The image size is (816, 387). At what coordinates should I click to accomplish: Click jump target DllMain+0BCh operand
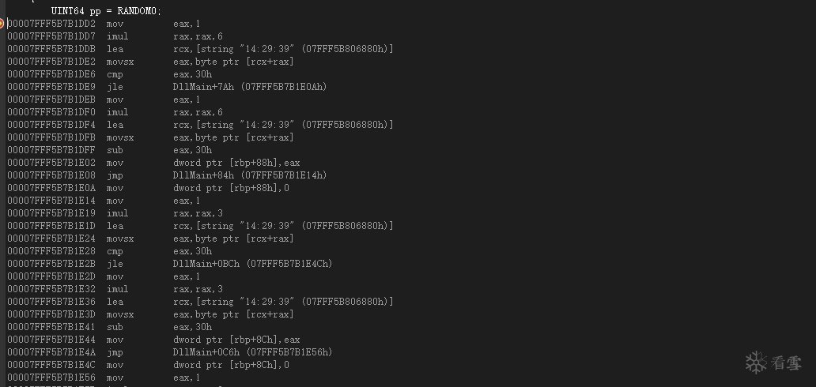point(253,264)
